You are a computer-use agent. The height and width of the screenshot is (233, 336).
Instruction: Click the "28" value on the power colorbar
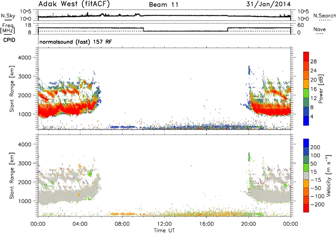pyautogui.click(x=313, y=61)
